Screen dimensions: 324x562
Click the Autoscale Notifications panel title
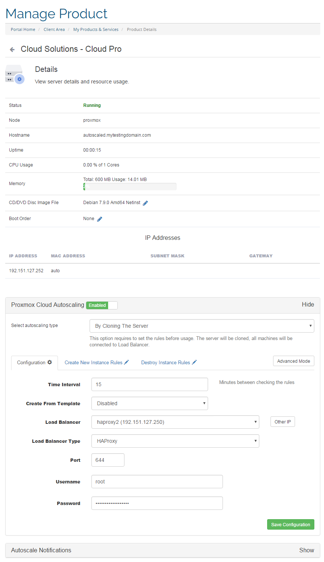pos(41,550)
